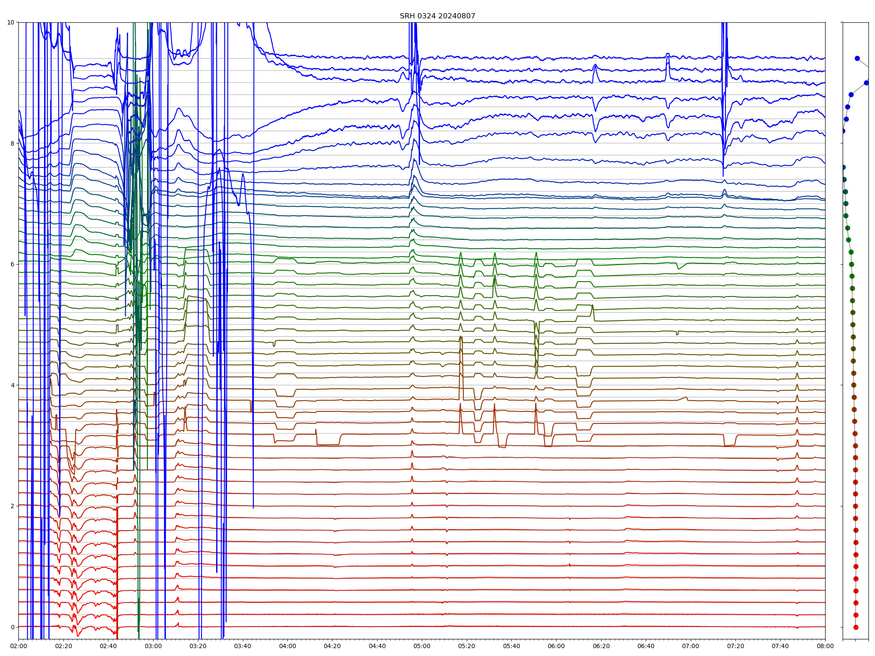Click the plot title SRH 0324 20240807
The height and width of the screenshot is (656, 875).
[x=437, y=16]
